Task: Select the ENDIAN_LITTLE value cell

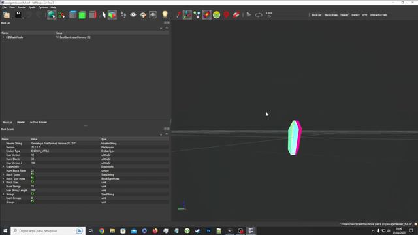Action: pos(40,151)
